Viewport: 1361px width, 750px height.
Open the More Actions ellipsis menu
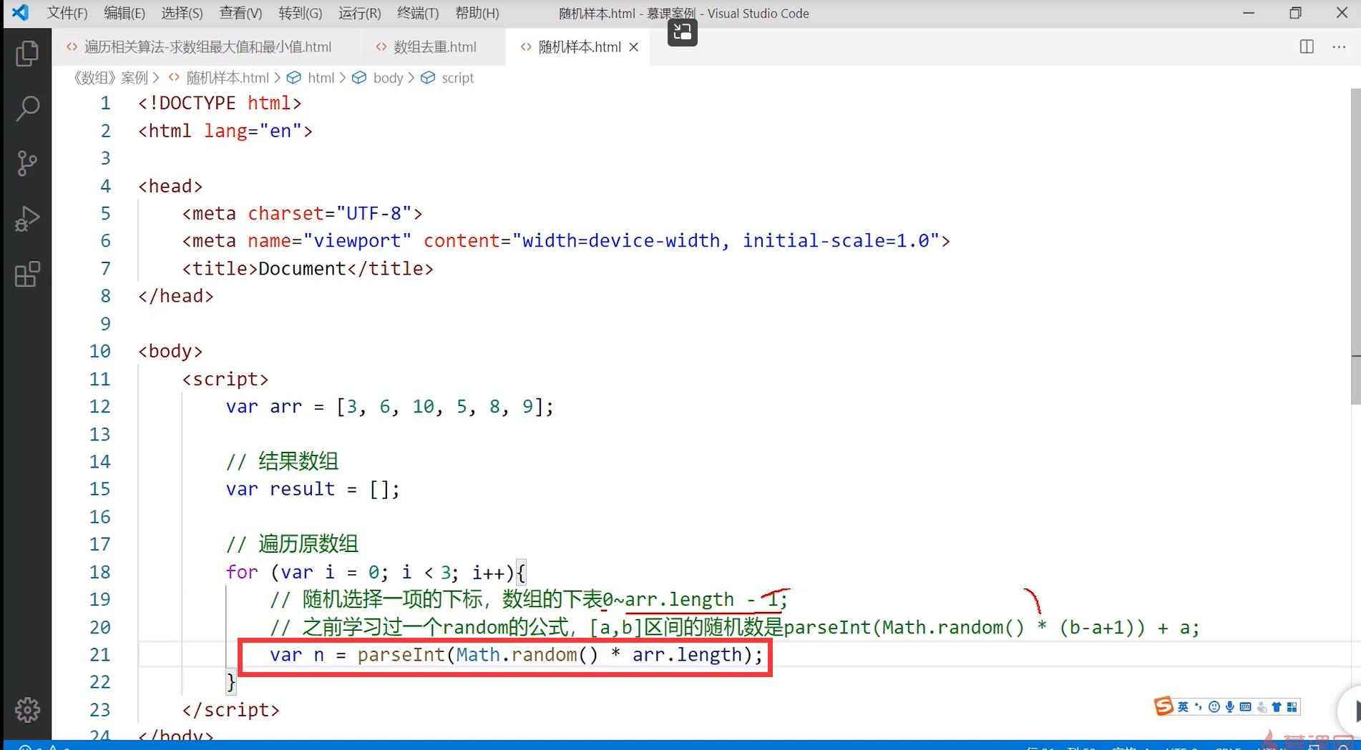pos(1339,46)
